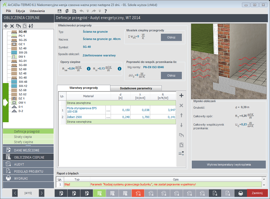Delete partition with X icon above list
This screenshot has width=270, height=199.
coord(12,26)
